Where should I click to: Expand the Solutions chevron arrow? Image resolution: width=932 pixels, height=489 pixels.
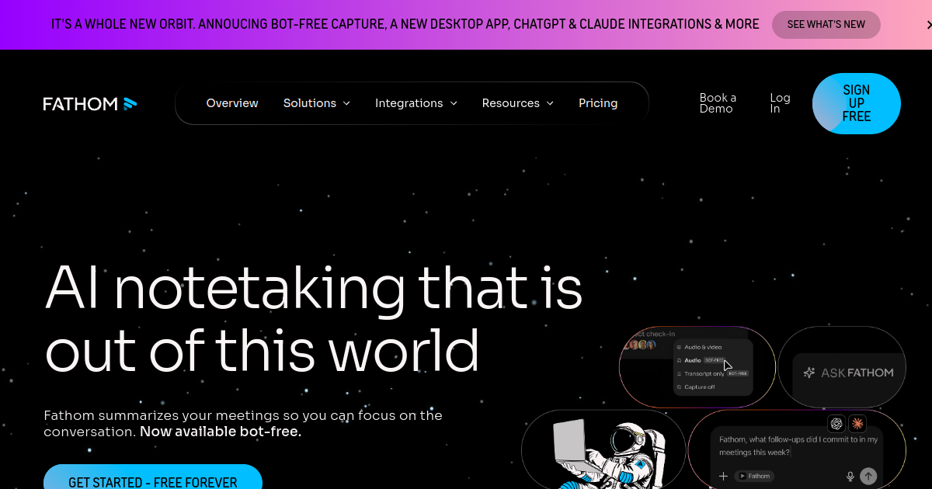tap(346, 103)
